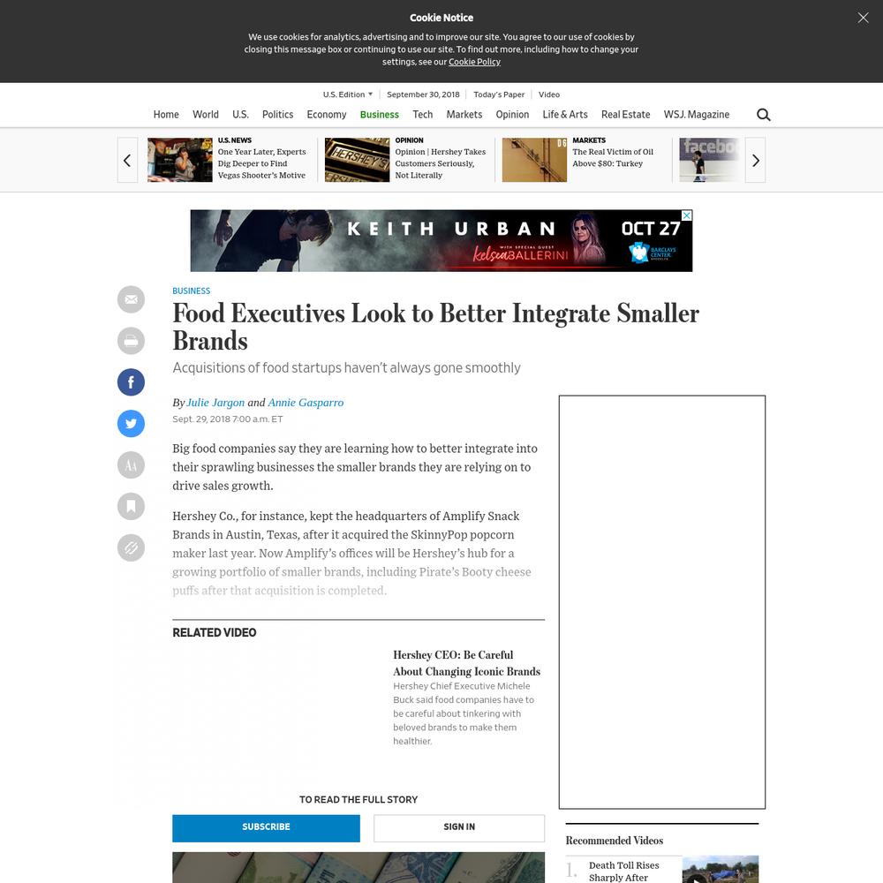This screenshot has width=883, height=883.
Task: Show previous stories in carousel
Action: (x=127, y=160)
